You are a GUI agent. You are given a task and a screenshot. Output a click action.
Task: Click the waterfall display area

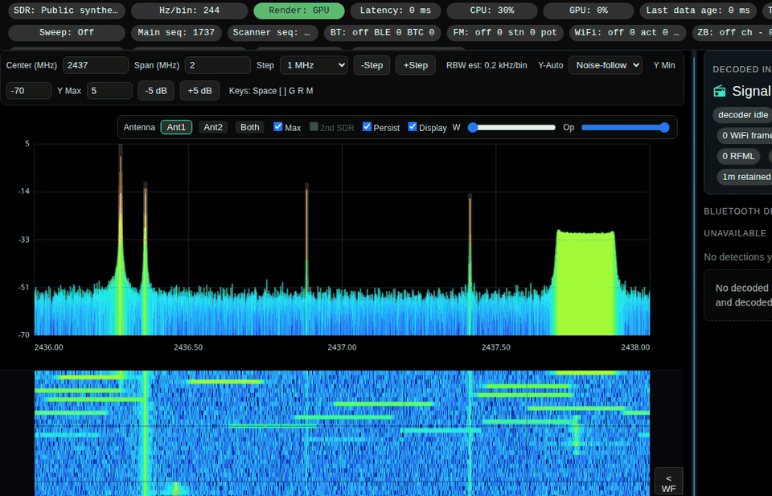[343, 433]
